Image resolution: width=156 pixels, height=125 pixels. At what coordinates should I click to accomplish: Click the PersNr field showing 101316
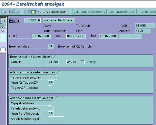[x=32, y=20]
